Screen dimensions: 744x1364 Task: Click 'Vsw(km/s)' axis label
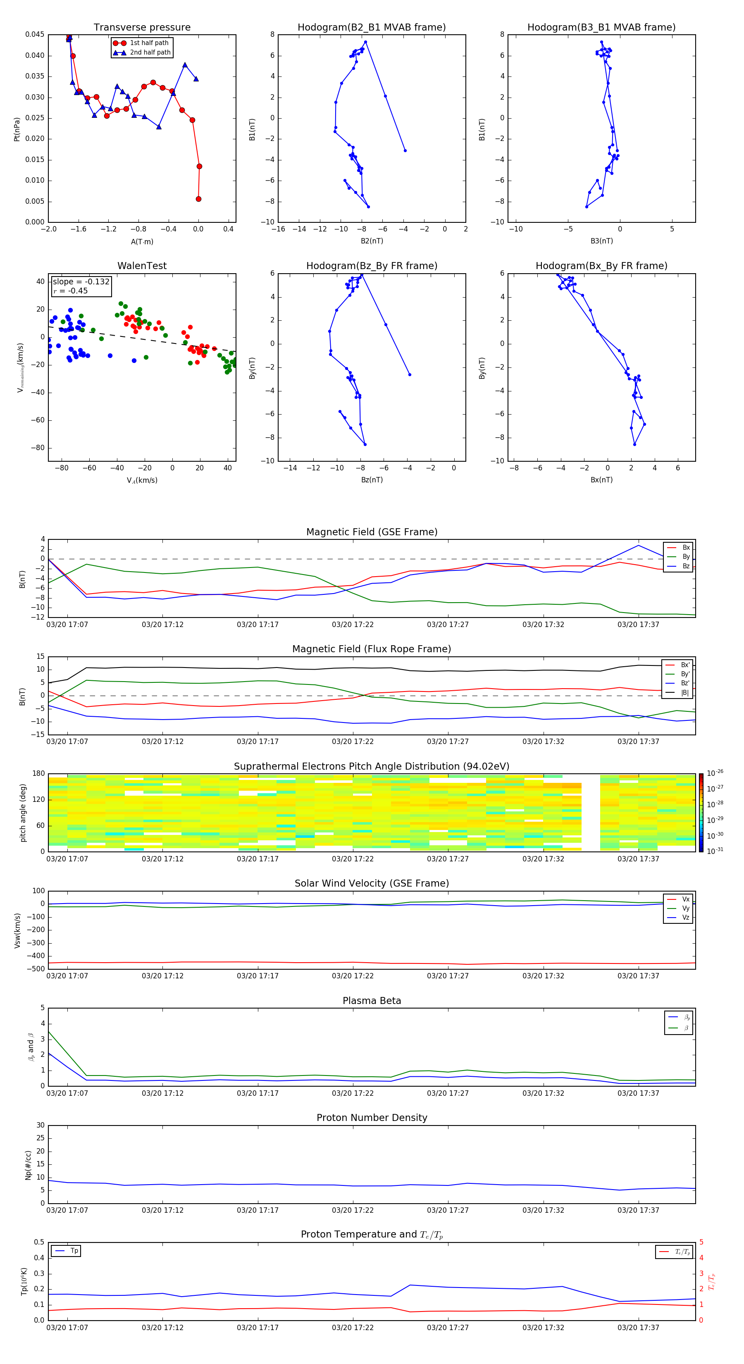[17, 930]
